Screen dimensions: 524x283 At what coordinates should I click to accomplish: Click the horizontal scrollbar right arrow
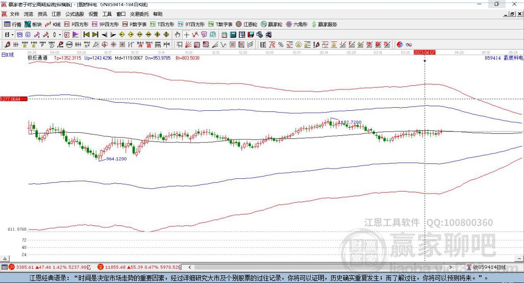(450, 267)
